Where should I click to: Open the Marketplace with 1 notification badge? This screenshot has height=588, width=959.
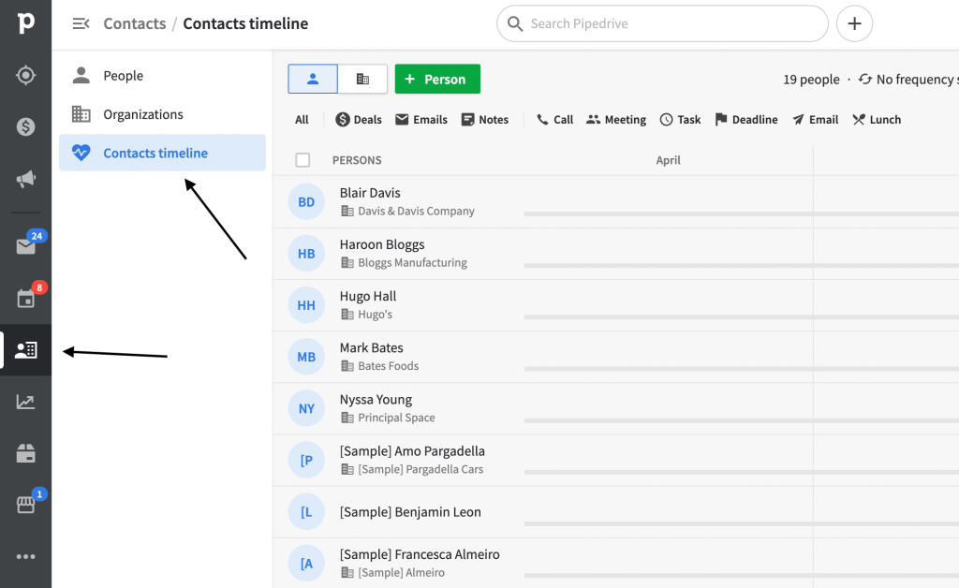tap(25, 503)
